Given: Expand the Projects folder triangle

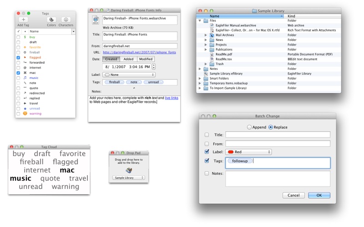Looking at the screenshot, I should (206, 44).
